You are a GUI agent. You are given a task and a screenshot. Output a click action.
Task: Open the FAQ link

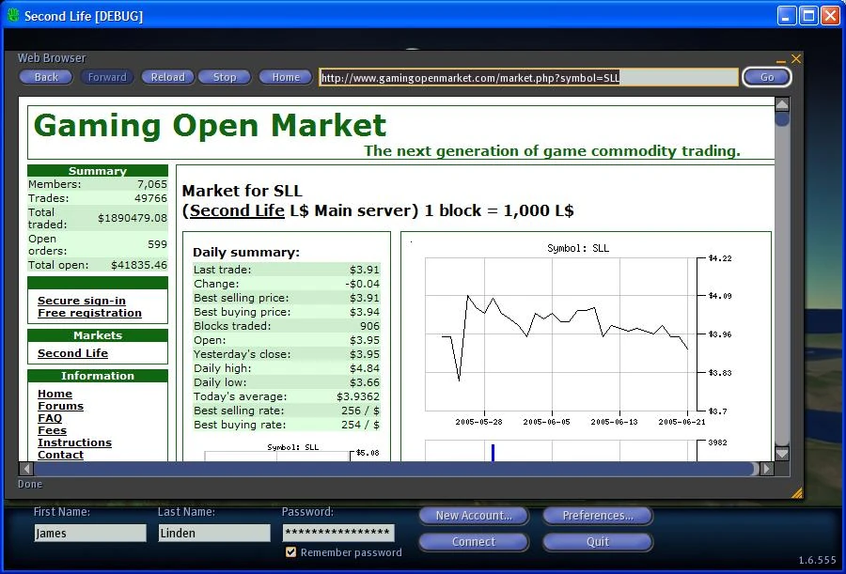[x=50, y=418]
